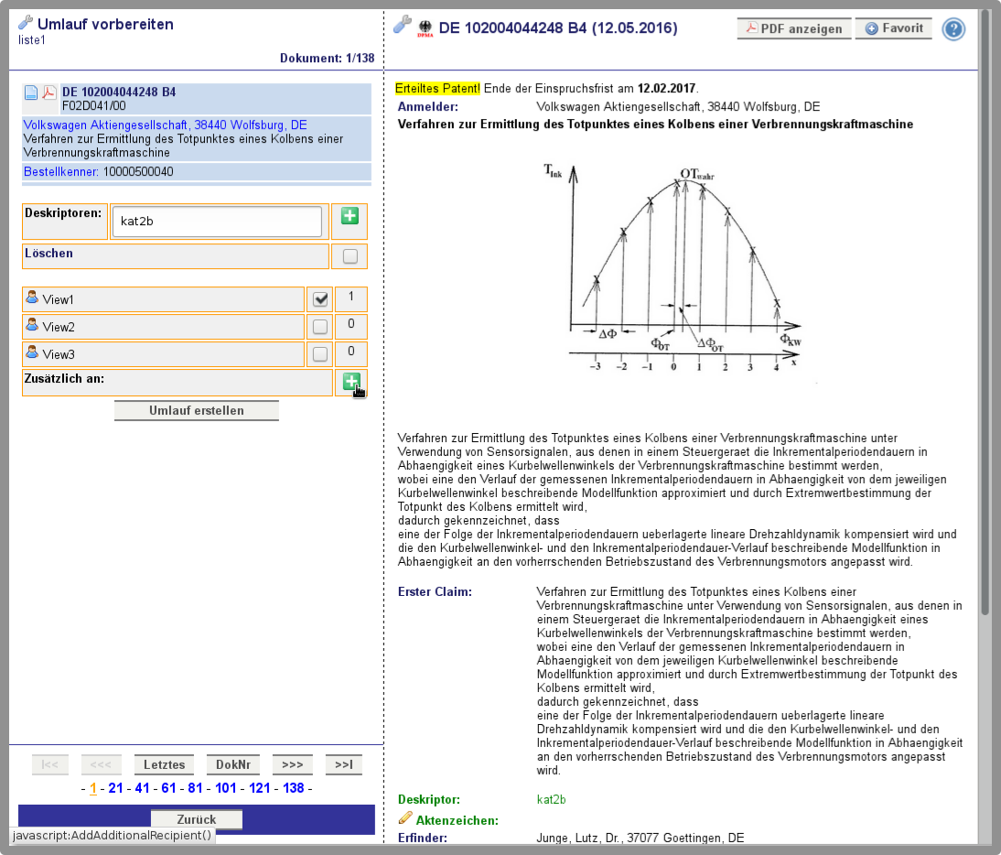Viewport: 1001px width, 855px height.
Task: Click the Deskriptor label in patent details
Action: tap(428, 799)
